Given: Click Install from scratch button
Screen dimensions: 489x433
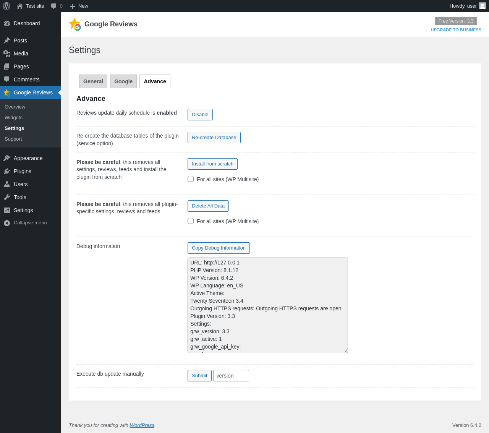Looking at the screenshot, I should 212,164.
